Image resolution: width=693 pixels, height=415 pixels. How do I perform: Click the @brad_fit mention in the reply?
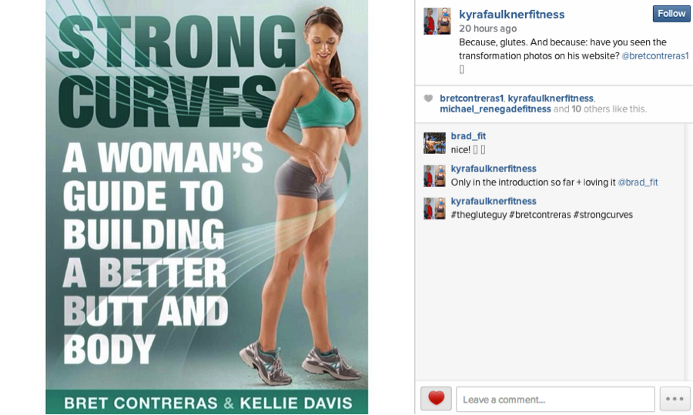pyautogui.click(x=638, y=182)
